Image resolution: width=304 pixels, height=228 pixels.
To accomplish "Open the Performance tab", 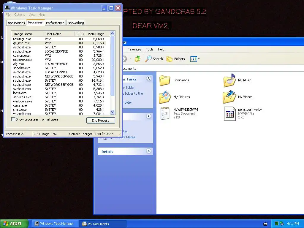I will tap(55, 23).
